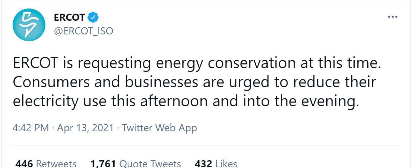
Task: Open the ERCOT profile avatar
Action: point(29,25)
